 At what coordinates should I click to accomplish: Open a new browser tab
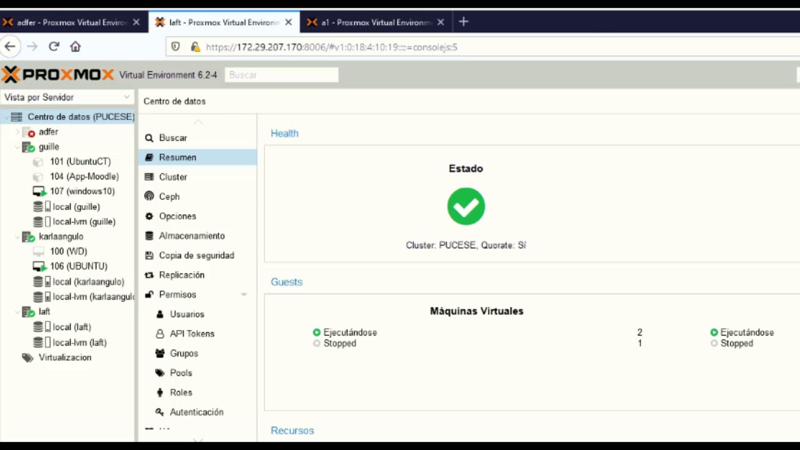pos(463,22)
